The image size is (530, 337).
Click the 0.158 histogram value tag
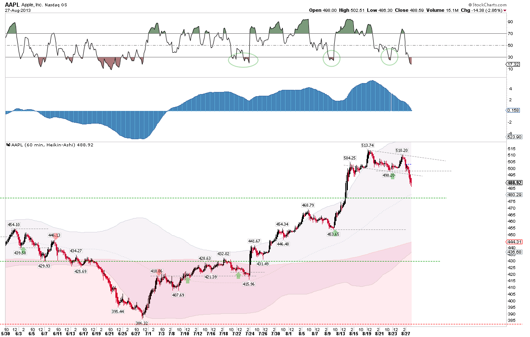512,111
